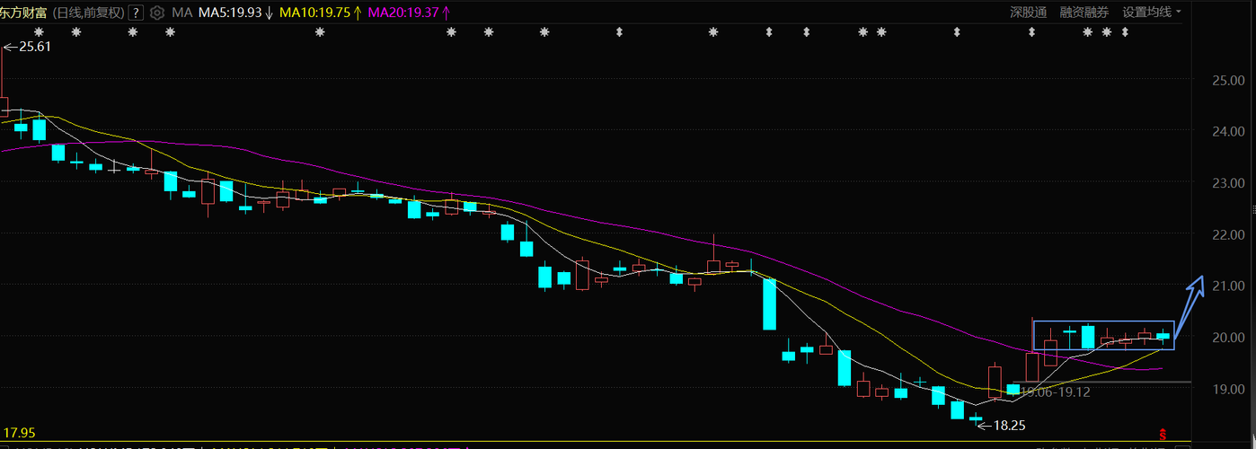
Task: Click the MA indicator name label
Action: (x=182, y=13)
